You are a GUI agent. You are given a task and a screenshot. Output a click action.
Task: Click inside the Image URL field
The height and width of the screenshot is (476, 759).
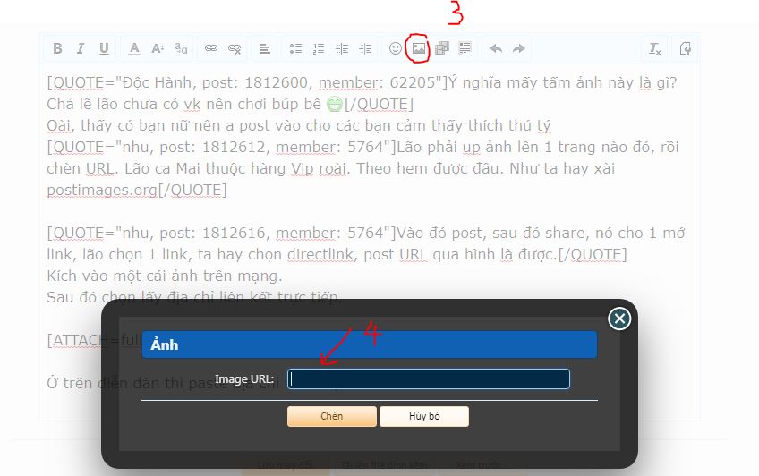click(x=429, y=379)
